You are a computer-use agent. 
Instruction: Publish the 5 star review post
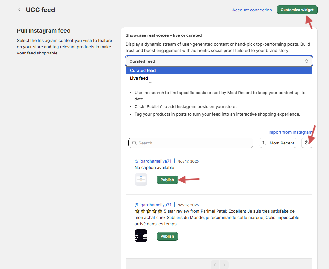pos(167,236)
